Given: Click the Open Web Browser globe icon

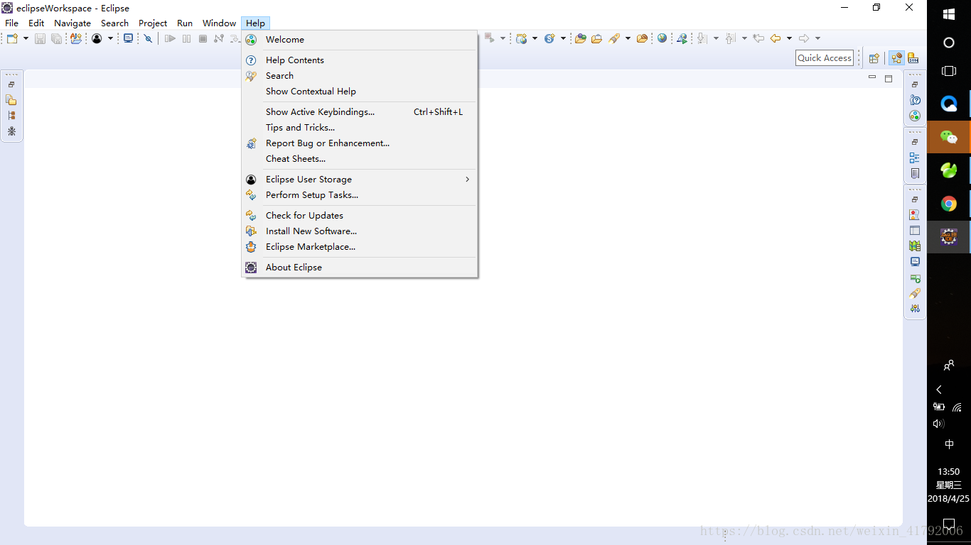Looking at the screenshot, I should 662,38.
